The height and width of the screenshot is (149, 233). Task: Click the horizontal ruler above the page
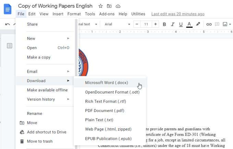click(156, 32)
